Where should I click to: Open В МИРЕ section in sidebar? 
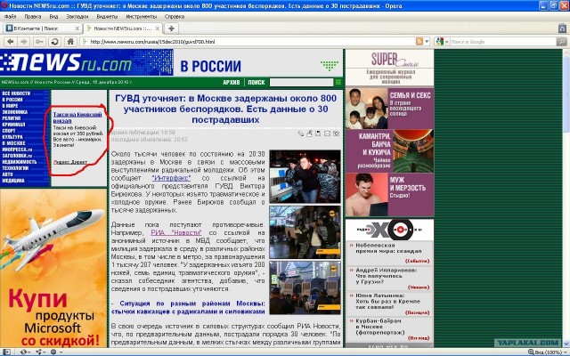tap(10, 106)
